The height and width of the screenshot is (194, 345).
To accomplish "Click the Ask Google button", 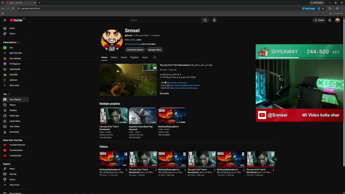I will 309,8.
